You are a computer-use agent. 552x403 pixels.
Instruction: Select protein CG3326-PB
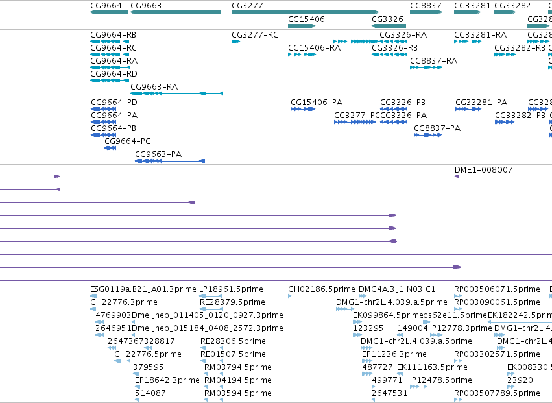click(403, 103)
